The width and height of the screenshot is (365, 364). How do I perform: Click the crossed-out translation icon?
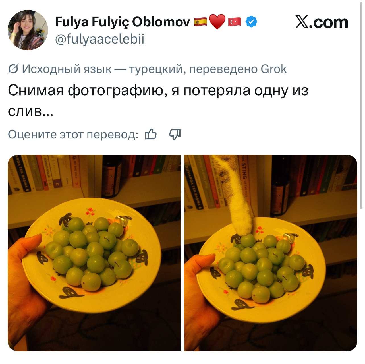pos(13,69)
